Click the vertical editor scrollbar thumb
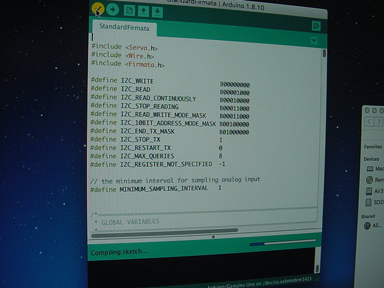Viewport: 384px width, 288px height. (324, 53)
